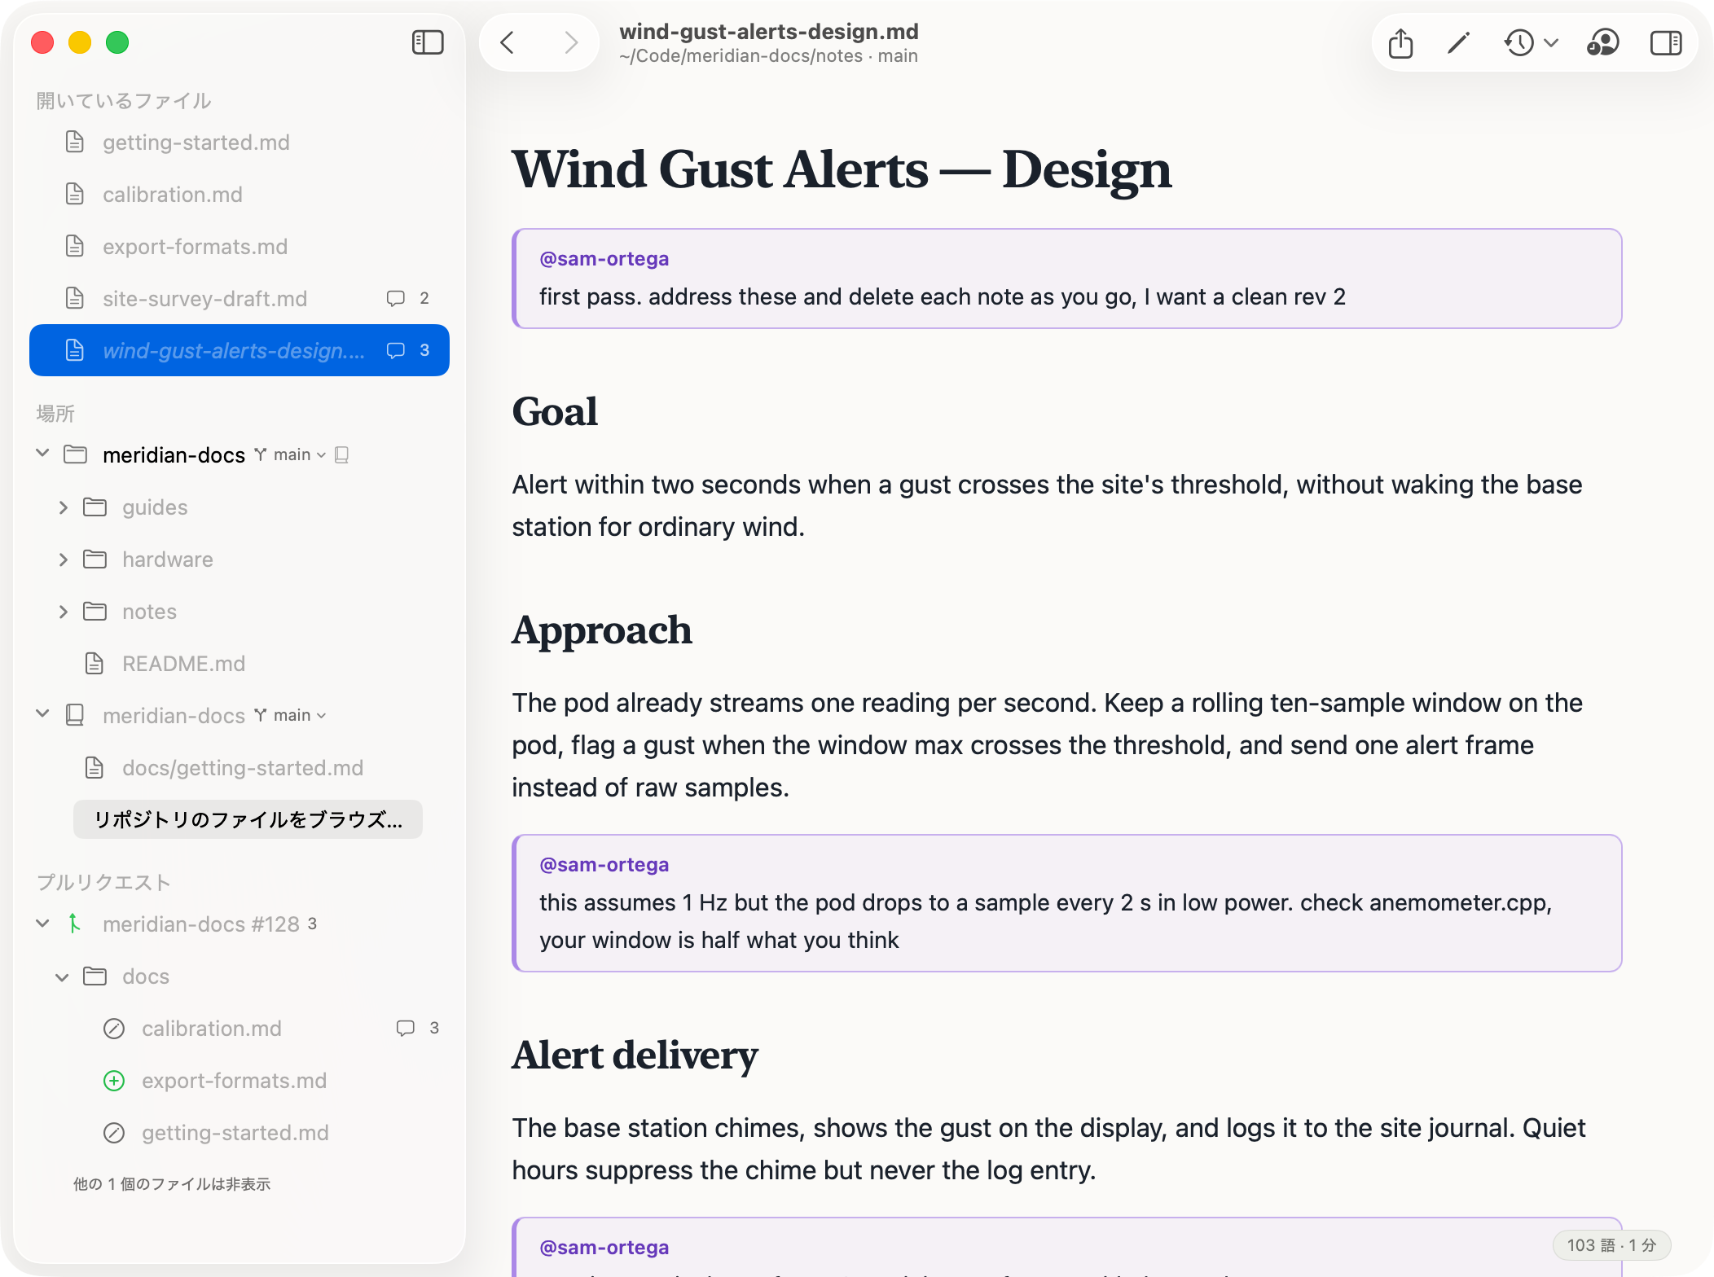Expand the guides folder
Image resolution: width=1714 pixels, height=1277 pixels.
(64, 507)
